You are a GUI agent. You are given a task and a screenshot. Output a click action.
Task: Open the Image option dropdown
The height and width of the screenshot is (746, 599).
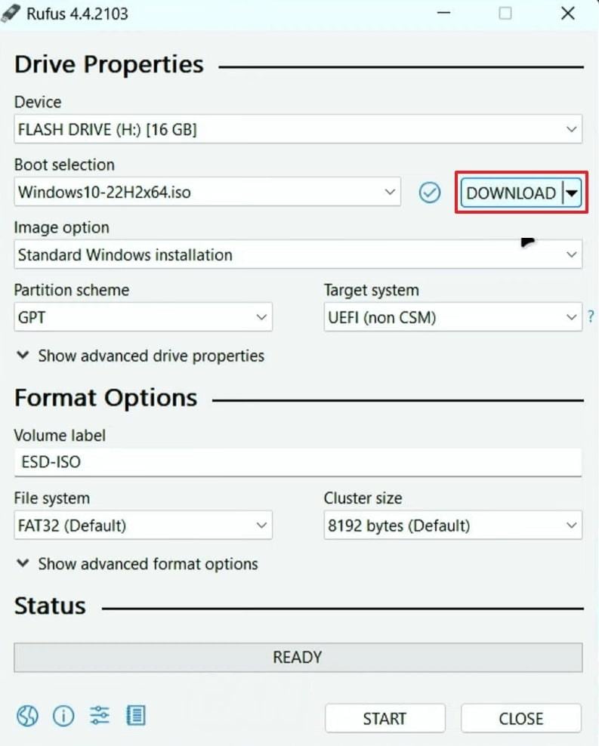(298, 254)
